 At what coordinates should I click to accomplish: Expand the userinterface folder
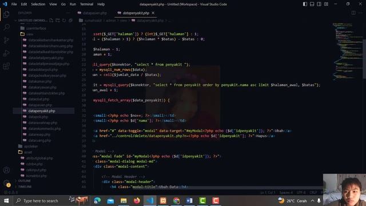click(x=36, y=28)
